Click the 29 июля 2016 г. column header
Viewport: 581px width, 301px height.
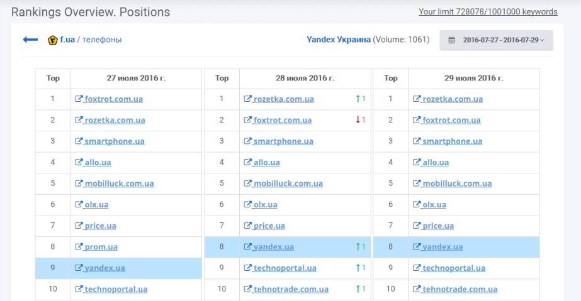474,78
